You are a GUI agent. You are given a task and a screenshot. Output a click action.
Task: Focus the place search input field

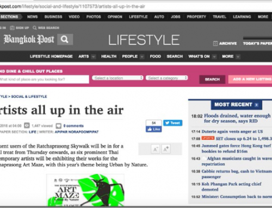pos(44,79)
